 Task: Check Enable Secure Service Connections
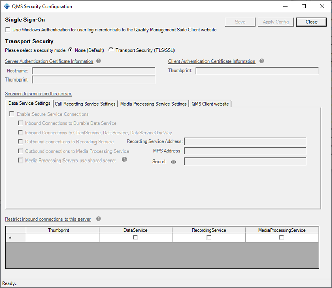tap(12, 114)
